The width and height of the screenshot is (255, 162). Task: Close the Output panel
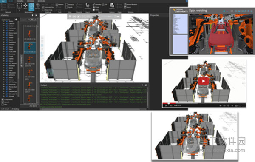(x=146, y=85)
